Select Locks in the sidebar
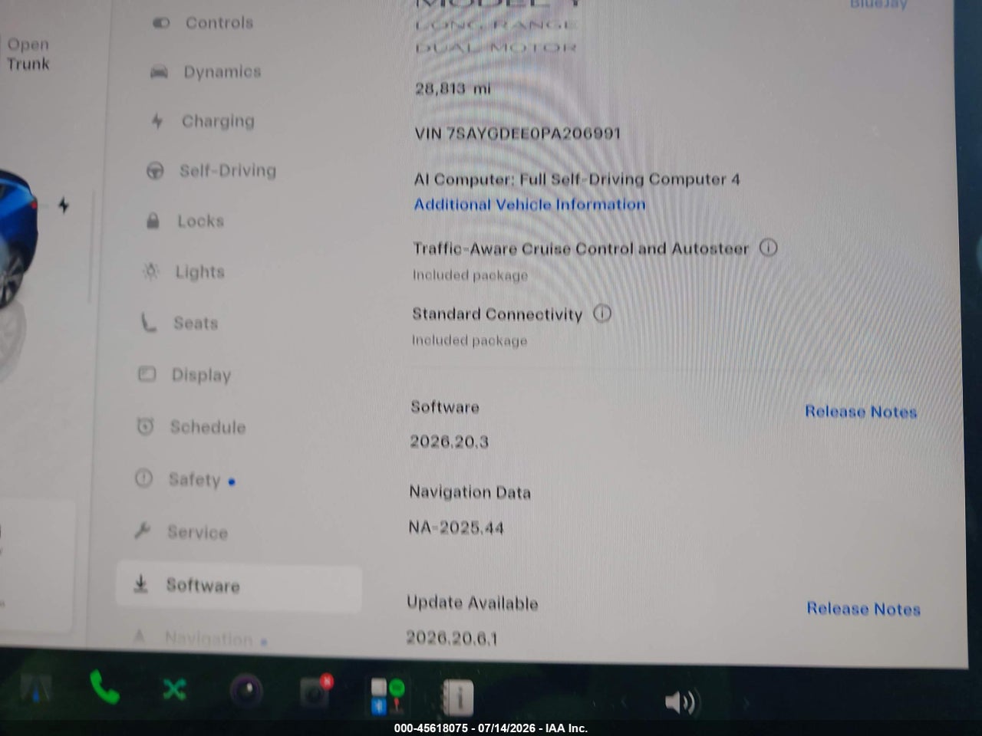This screenshot has width=982, height=736. coord(185,221)
